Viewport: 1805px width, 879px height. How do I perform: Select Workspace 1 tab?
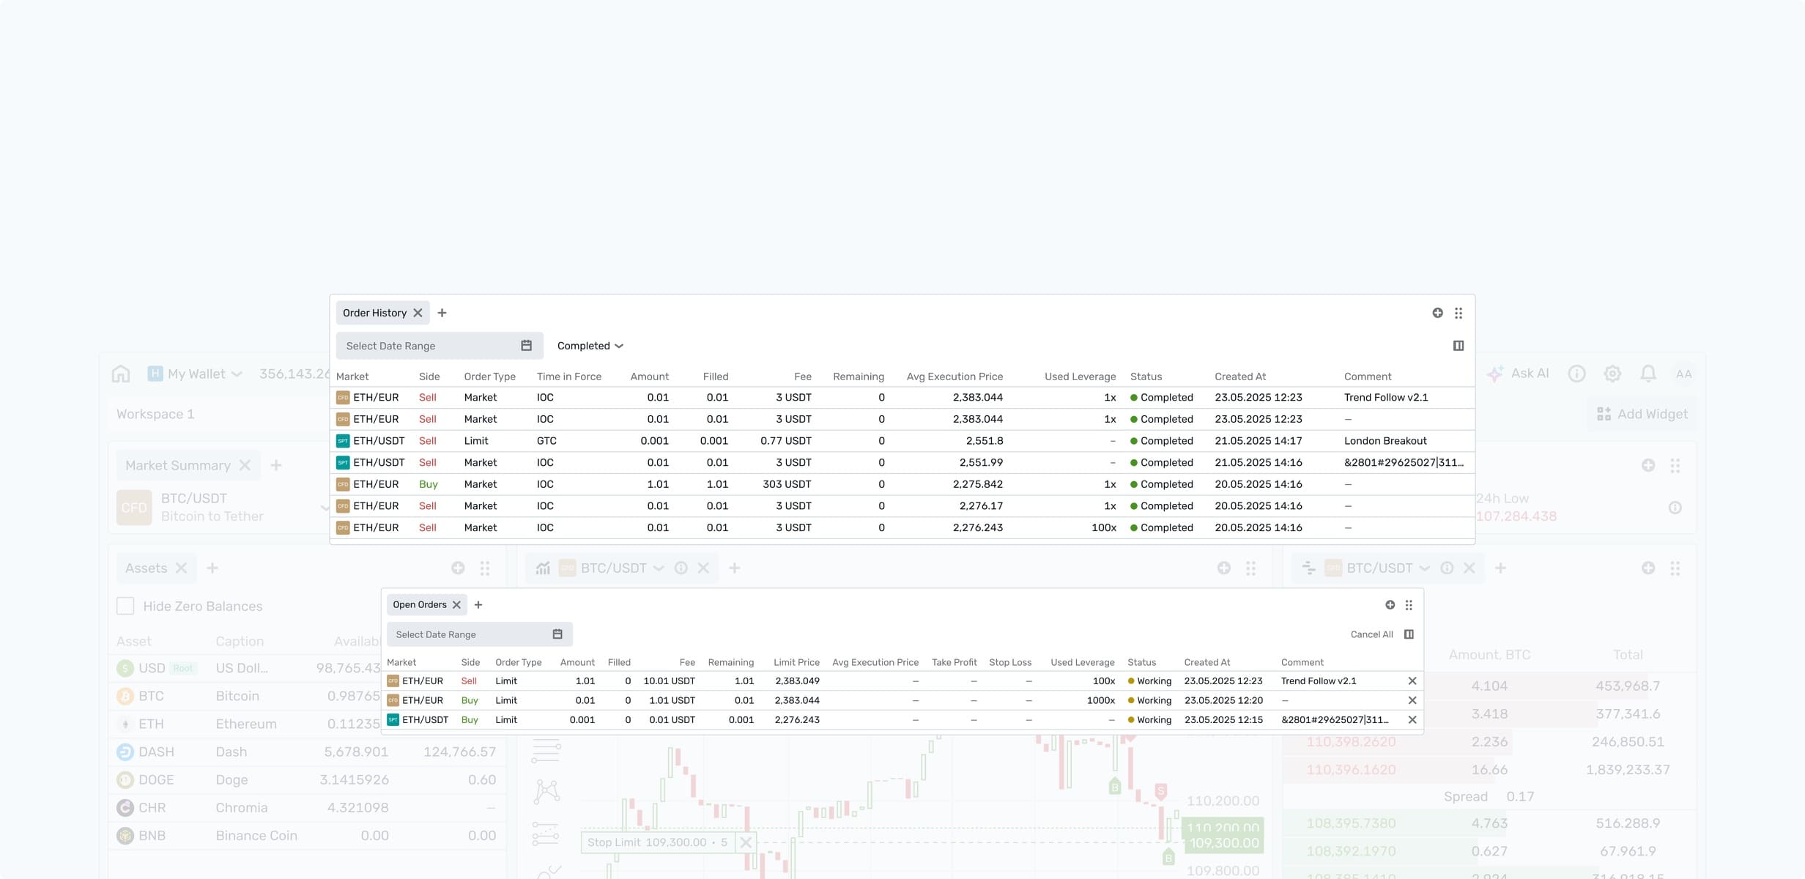[155, 414]
